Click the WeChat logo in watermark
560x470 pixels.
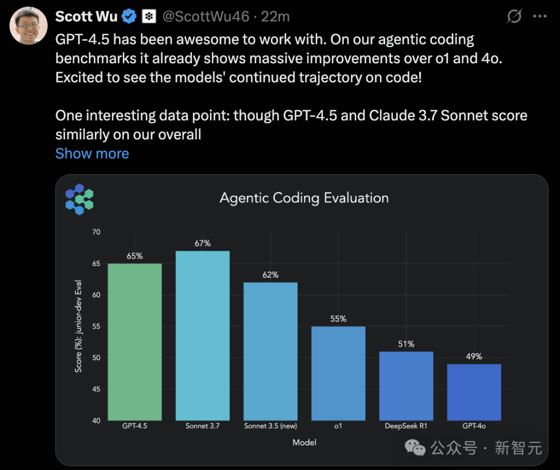[415, 448]
